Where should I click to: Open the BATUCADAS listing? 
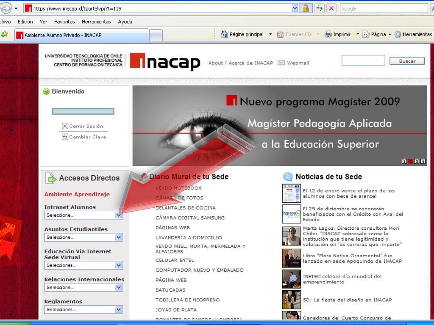[170, 290]
